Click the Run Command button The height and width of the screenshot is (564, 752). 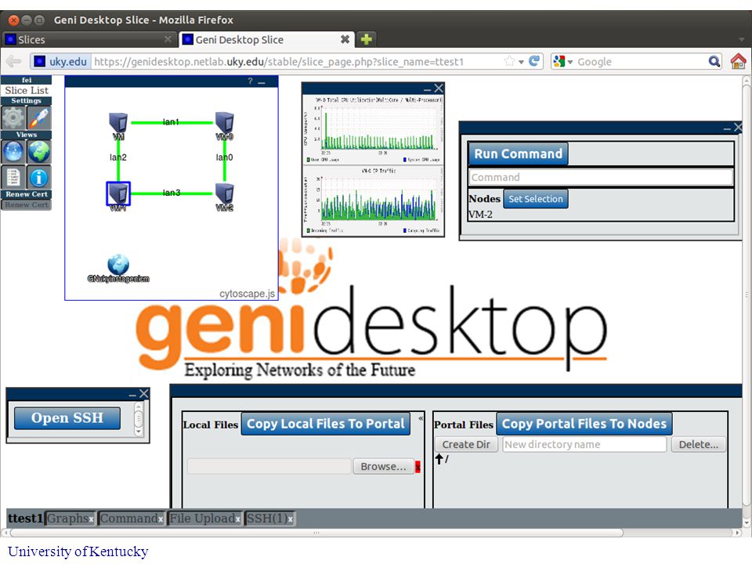pyautogui.click(x=518, y=154)
